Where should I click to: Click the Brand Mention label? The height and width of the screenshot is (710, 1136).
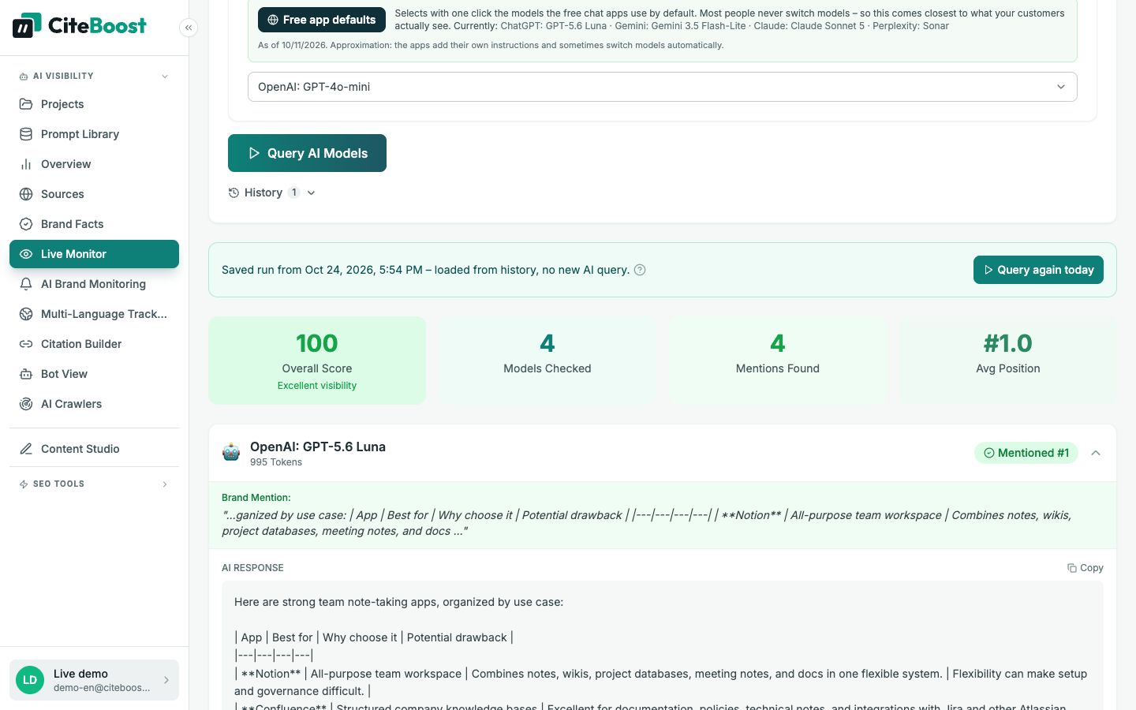click(x=256, y=498)
